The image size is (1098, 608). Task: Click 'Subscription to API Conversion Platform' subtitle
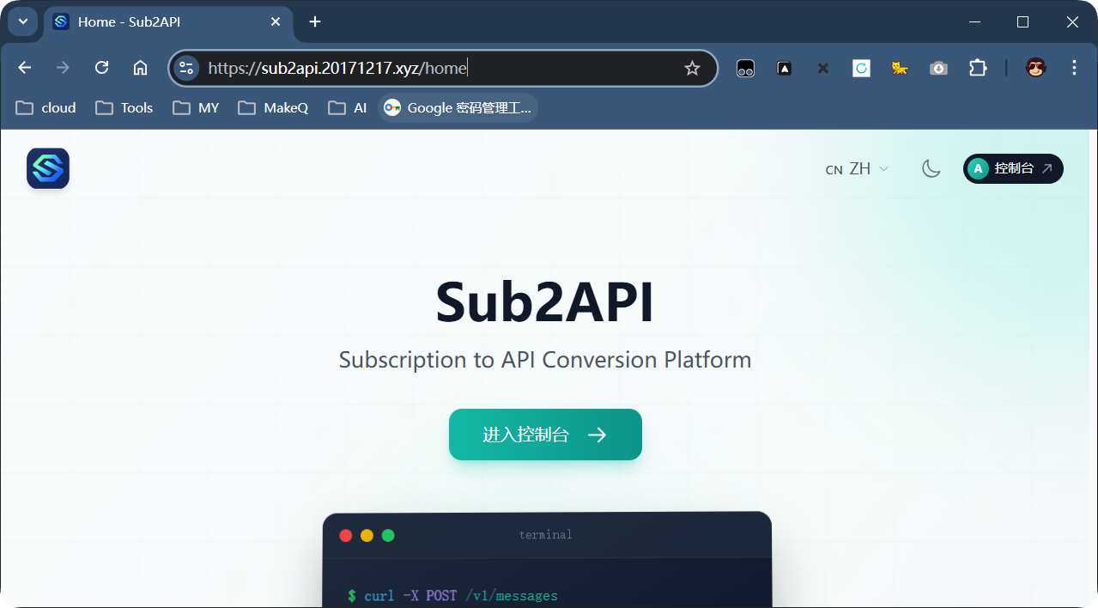click(545, 359)
